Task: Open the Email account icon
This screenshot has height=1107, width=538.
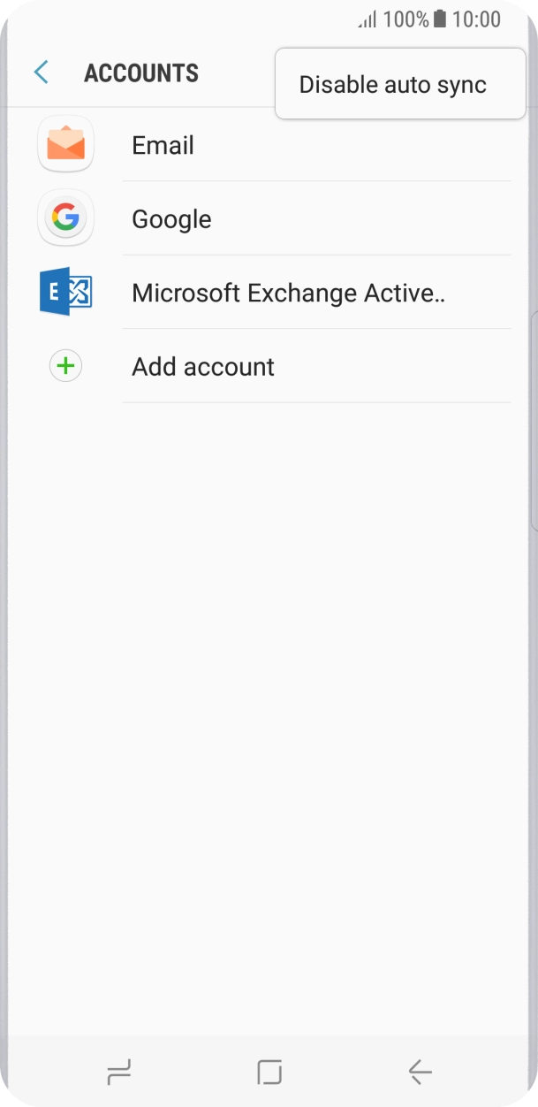Action: pyautogui.click(x=64, y=144)
